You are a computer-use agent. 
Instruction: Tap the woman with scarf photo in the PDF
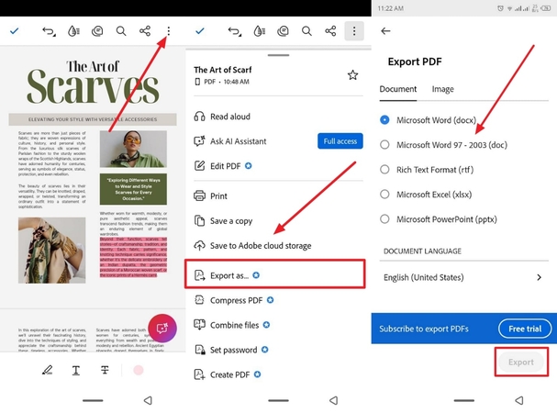tap(133, 149)
